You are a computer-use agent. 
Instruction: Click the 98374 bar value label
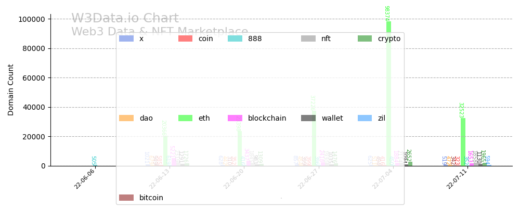[387, 13]
